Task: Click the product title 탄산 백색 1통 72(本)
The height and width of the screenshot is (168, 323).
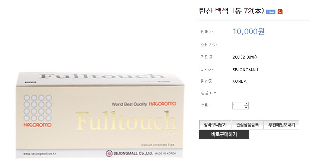Action: [x=231, y=11]
